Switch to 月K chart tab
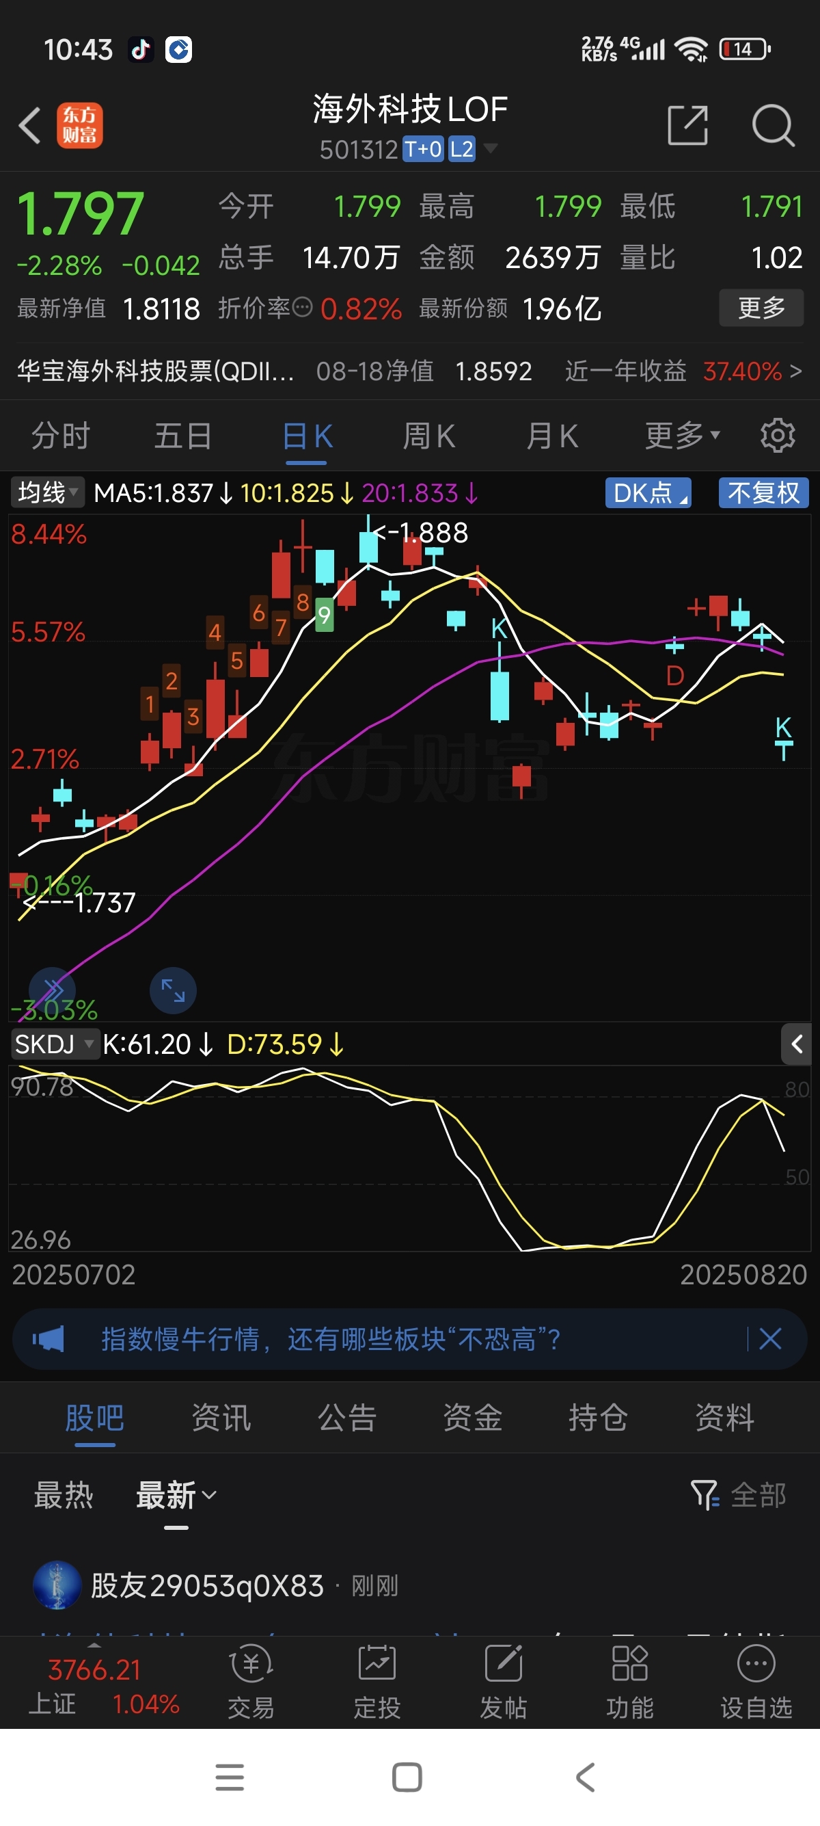820x1826 pixels. (552, 435)
